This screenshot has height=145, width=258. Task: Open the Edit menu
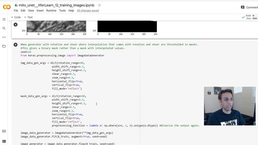tap(23, 10)
